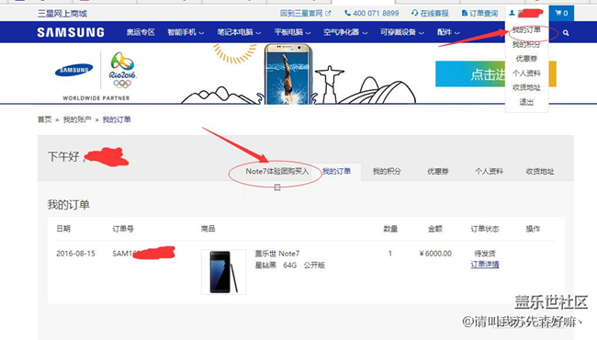Click the 点击进 banner button

(x=470, y=74)
